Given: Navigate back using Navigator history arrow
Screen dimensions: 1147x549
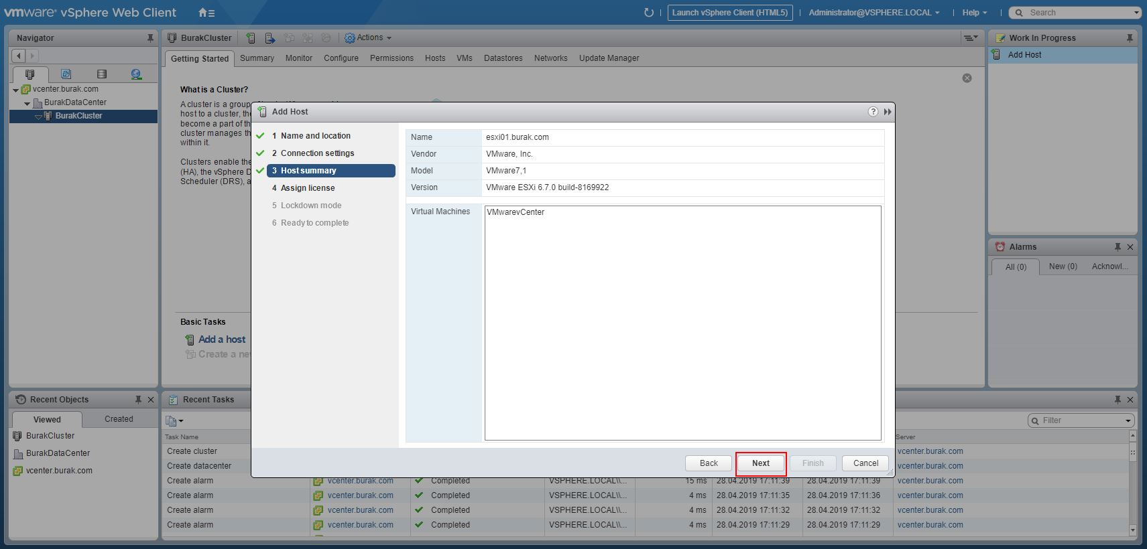Looking at the screenshot, I should point(19,56).
